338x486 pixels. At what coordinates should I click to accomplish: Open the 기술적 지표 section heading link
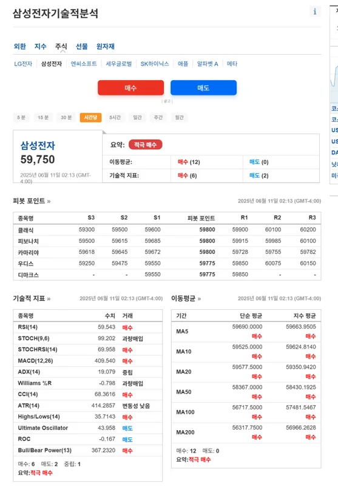click(x=32, y=298)
